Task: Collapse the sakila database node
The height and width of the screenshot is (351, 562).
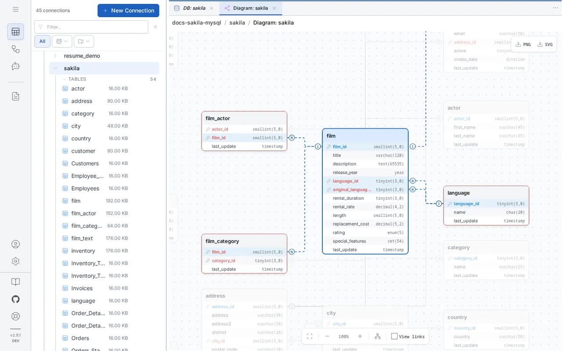Action: click(55, 68)
